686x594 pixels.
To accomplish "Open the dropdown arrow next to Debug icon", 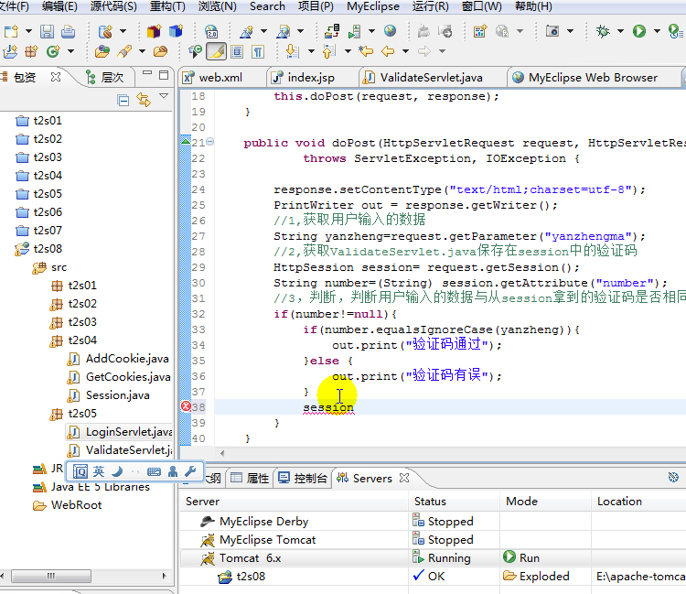I will (x=620, y=31).
